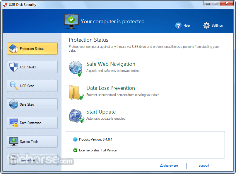Screen dimensions: 236x174
Task: Click the Protection Status house icon
Action: click(13, 48)
